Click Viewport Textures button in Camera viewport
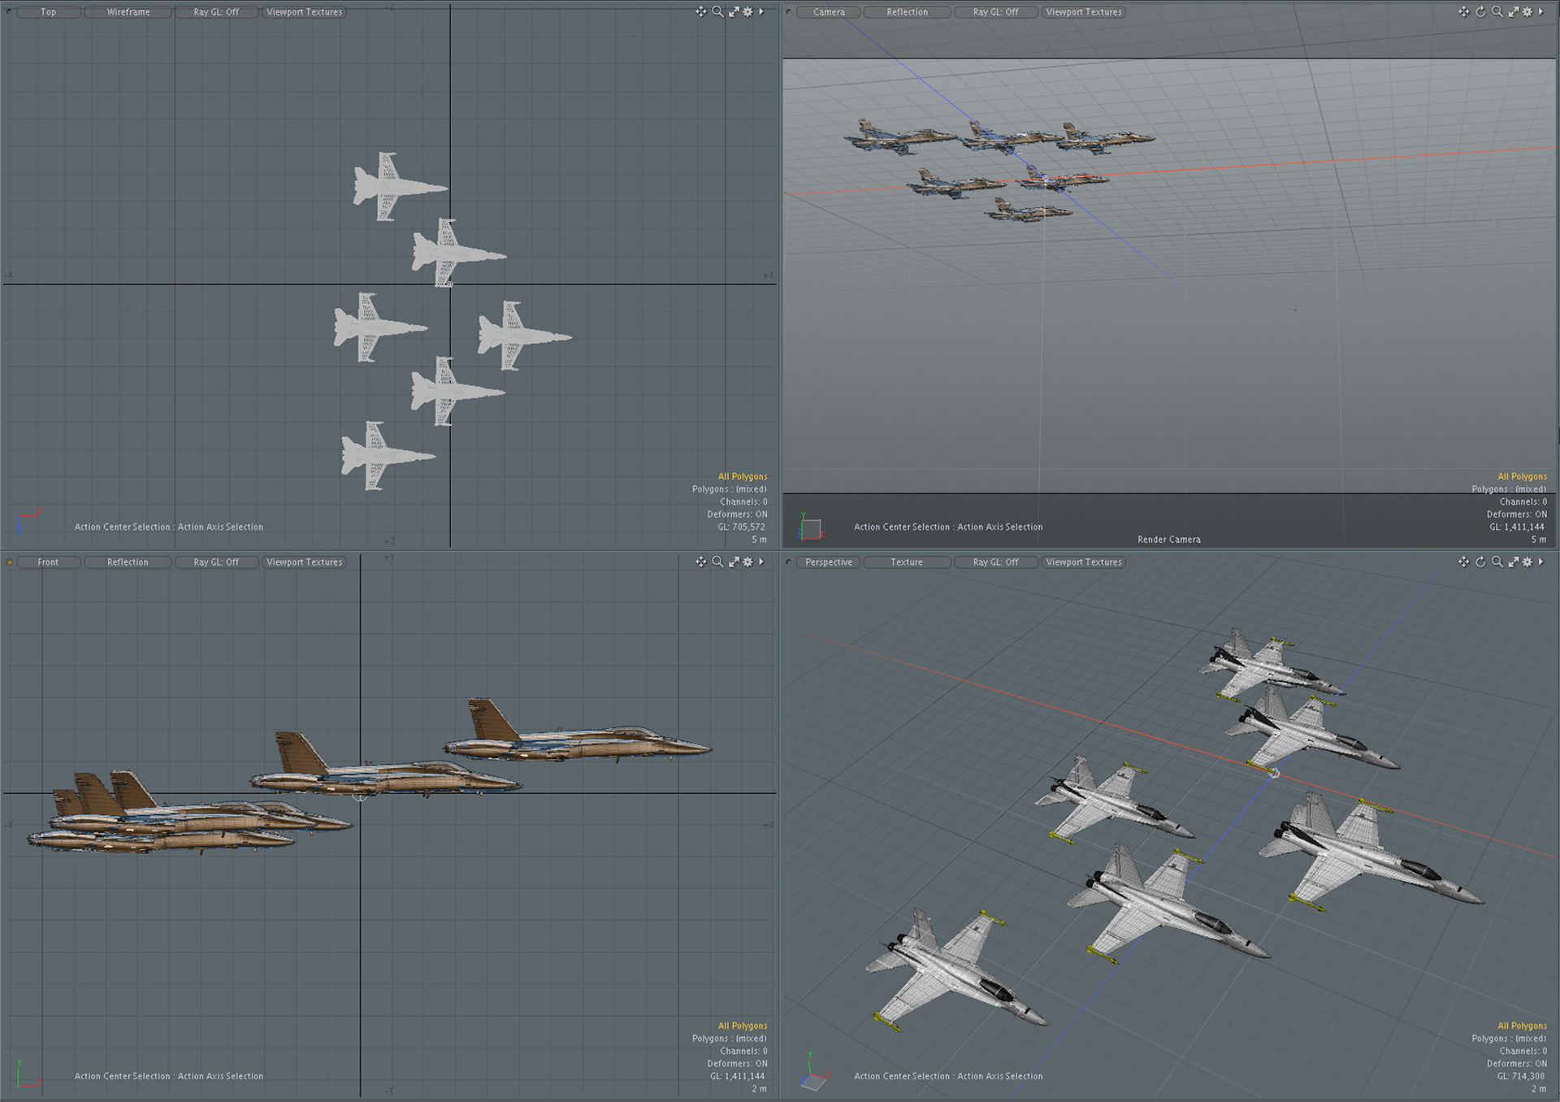This screenshot has width=1560, height=1102. click(x=1084, y=12)
